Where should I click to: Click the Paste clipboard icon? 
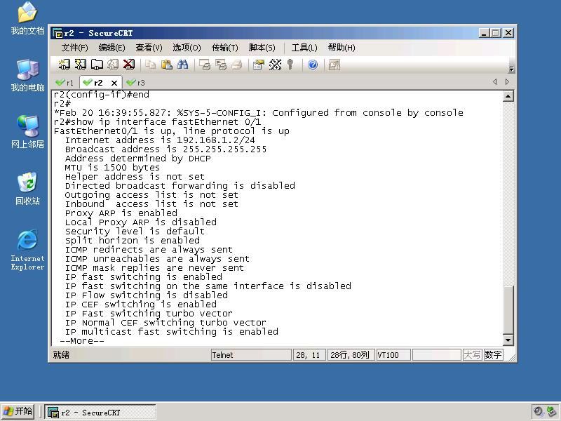tap(166, 65)
